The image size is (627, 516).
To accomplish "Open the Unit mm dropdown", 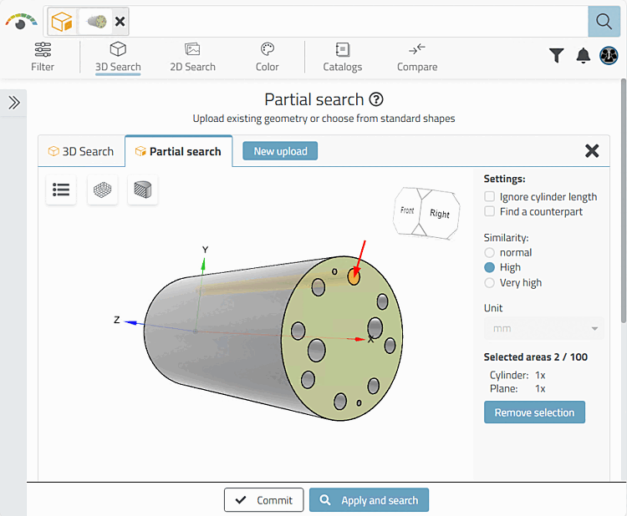I will [543, 328].
